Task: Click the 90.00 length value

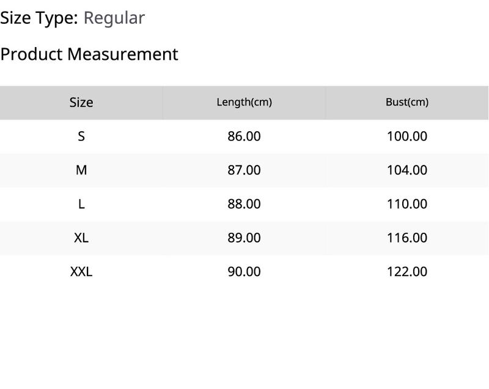Action: (244, 272)
